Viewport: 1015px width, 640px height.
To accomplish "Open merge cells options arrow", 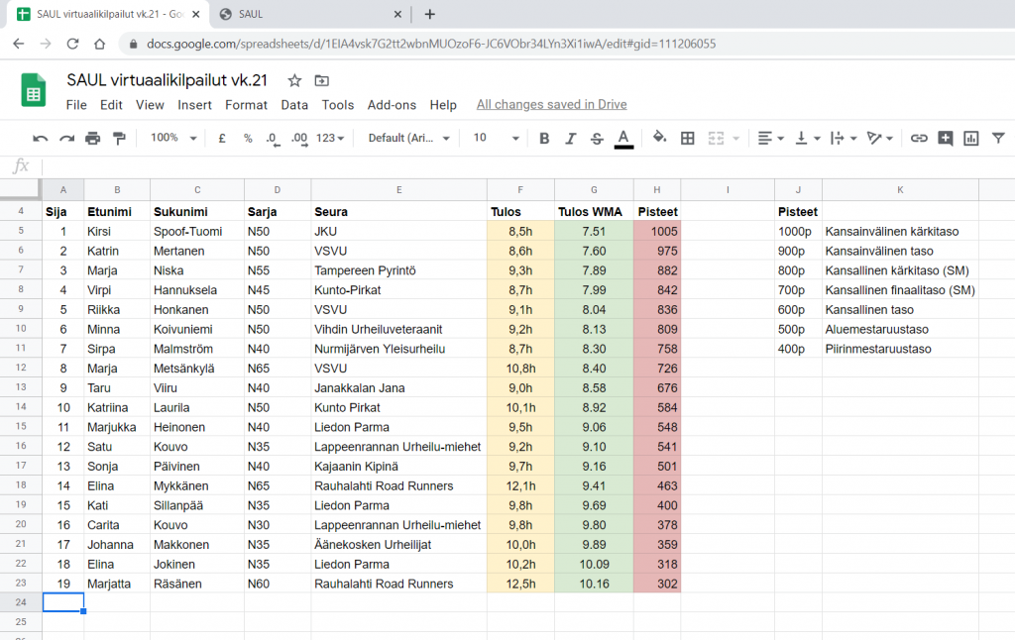I will 736,139.
